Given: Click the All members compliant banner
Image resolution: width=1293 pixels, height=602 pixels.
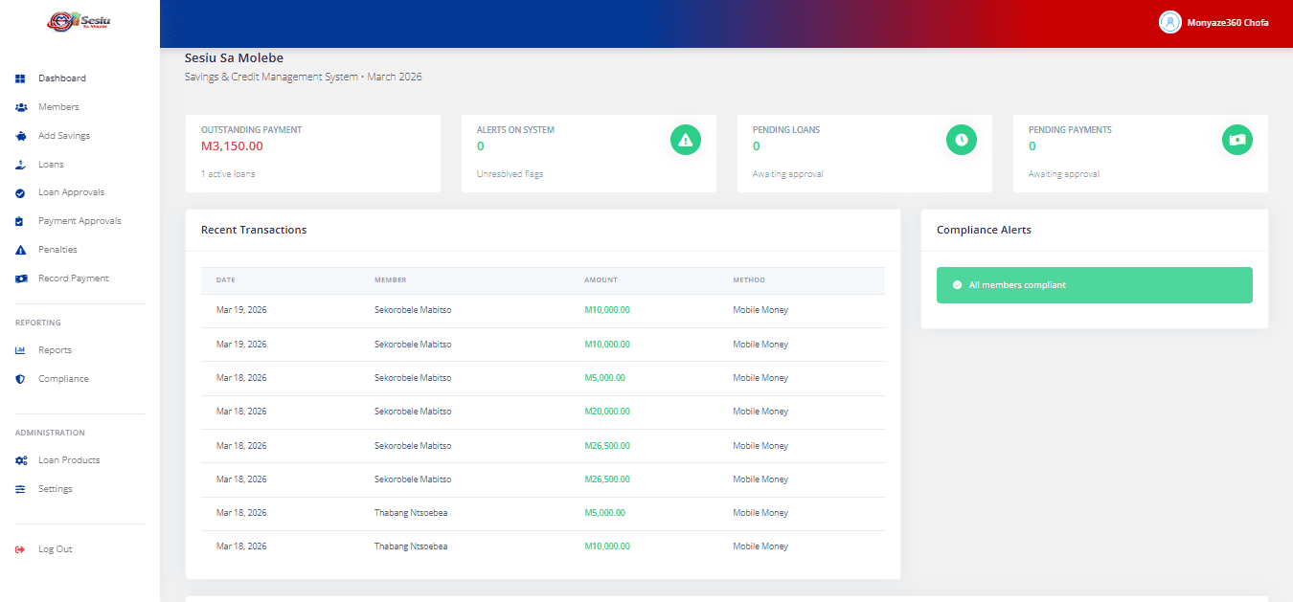Looking at the screenshot, I should 1094,285.
